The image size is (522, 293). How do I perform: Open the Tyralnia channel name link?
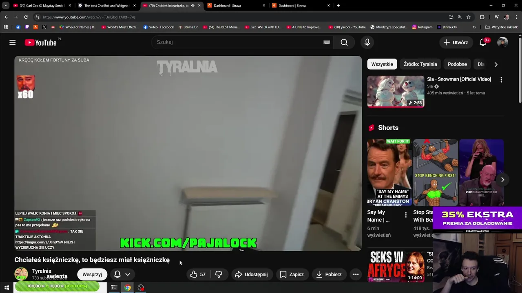tap(42, 271)
